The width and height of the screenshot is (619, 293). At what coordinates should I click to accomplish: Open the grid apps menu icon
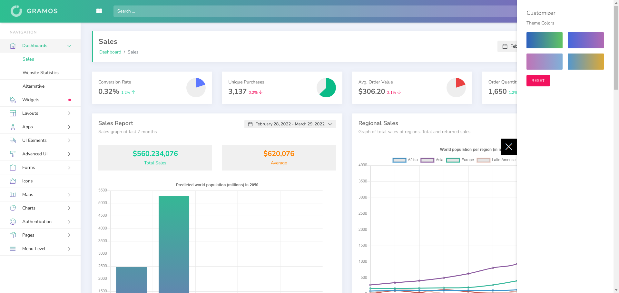coord(99,11)
